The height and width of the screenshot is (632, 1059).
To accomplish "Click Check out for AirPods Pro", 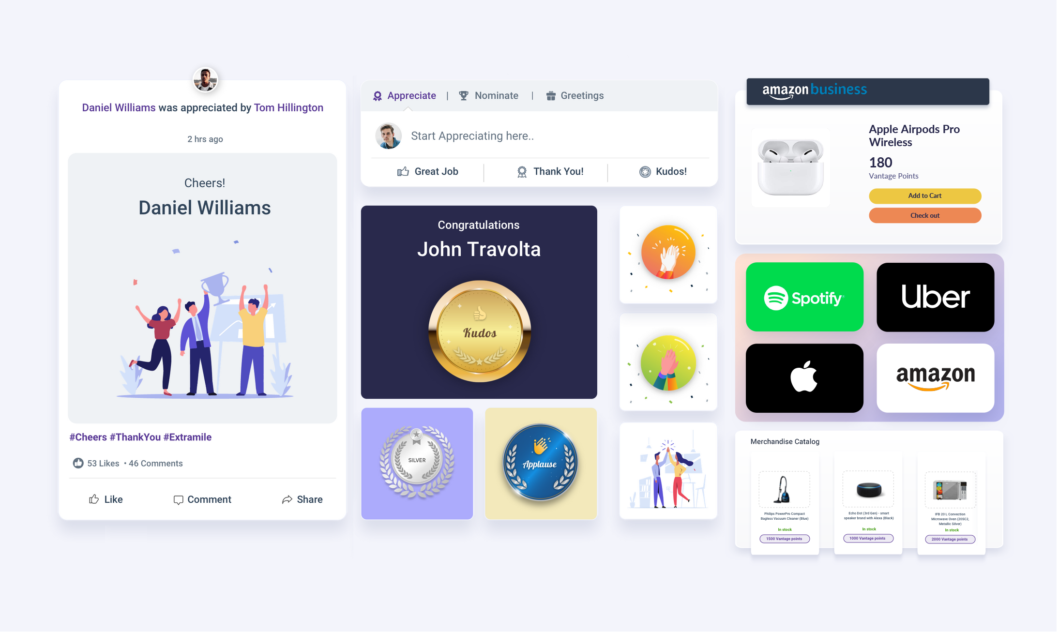I will (924, 215).
